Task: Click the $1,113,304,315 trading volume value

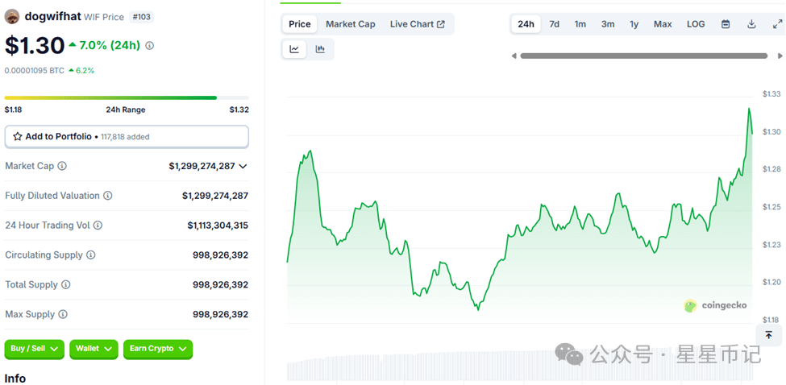Action: tap(218, 226)
